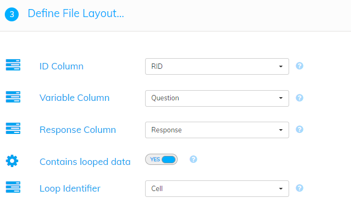The height and width of the screenshot is (214, 351).
Task: Click the gear icon beside Contains looped data
Action: (12, 161)
